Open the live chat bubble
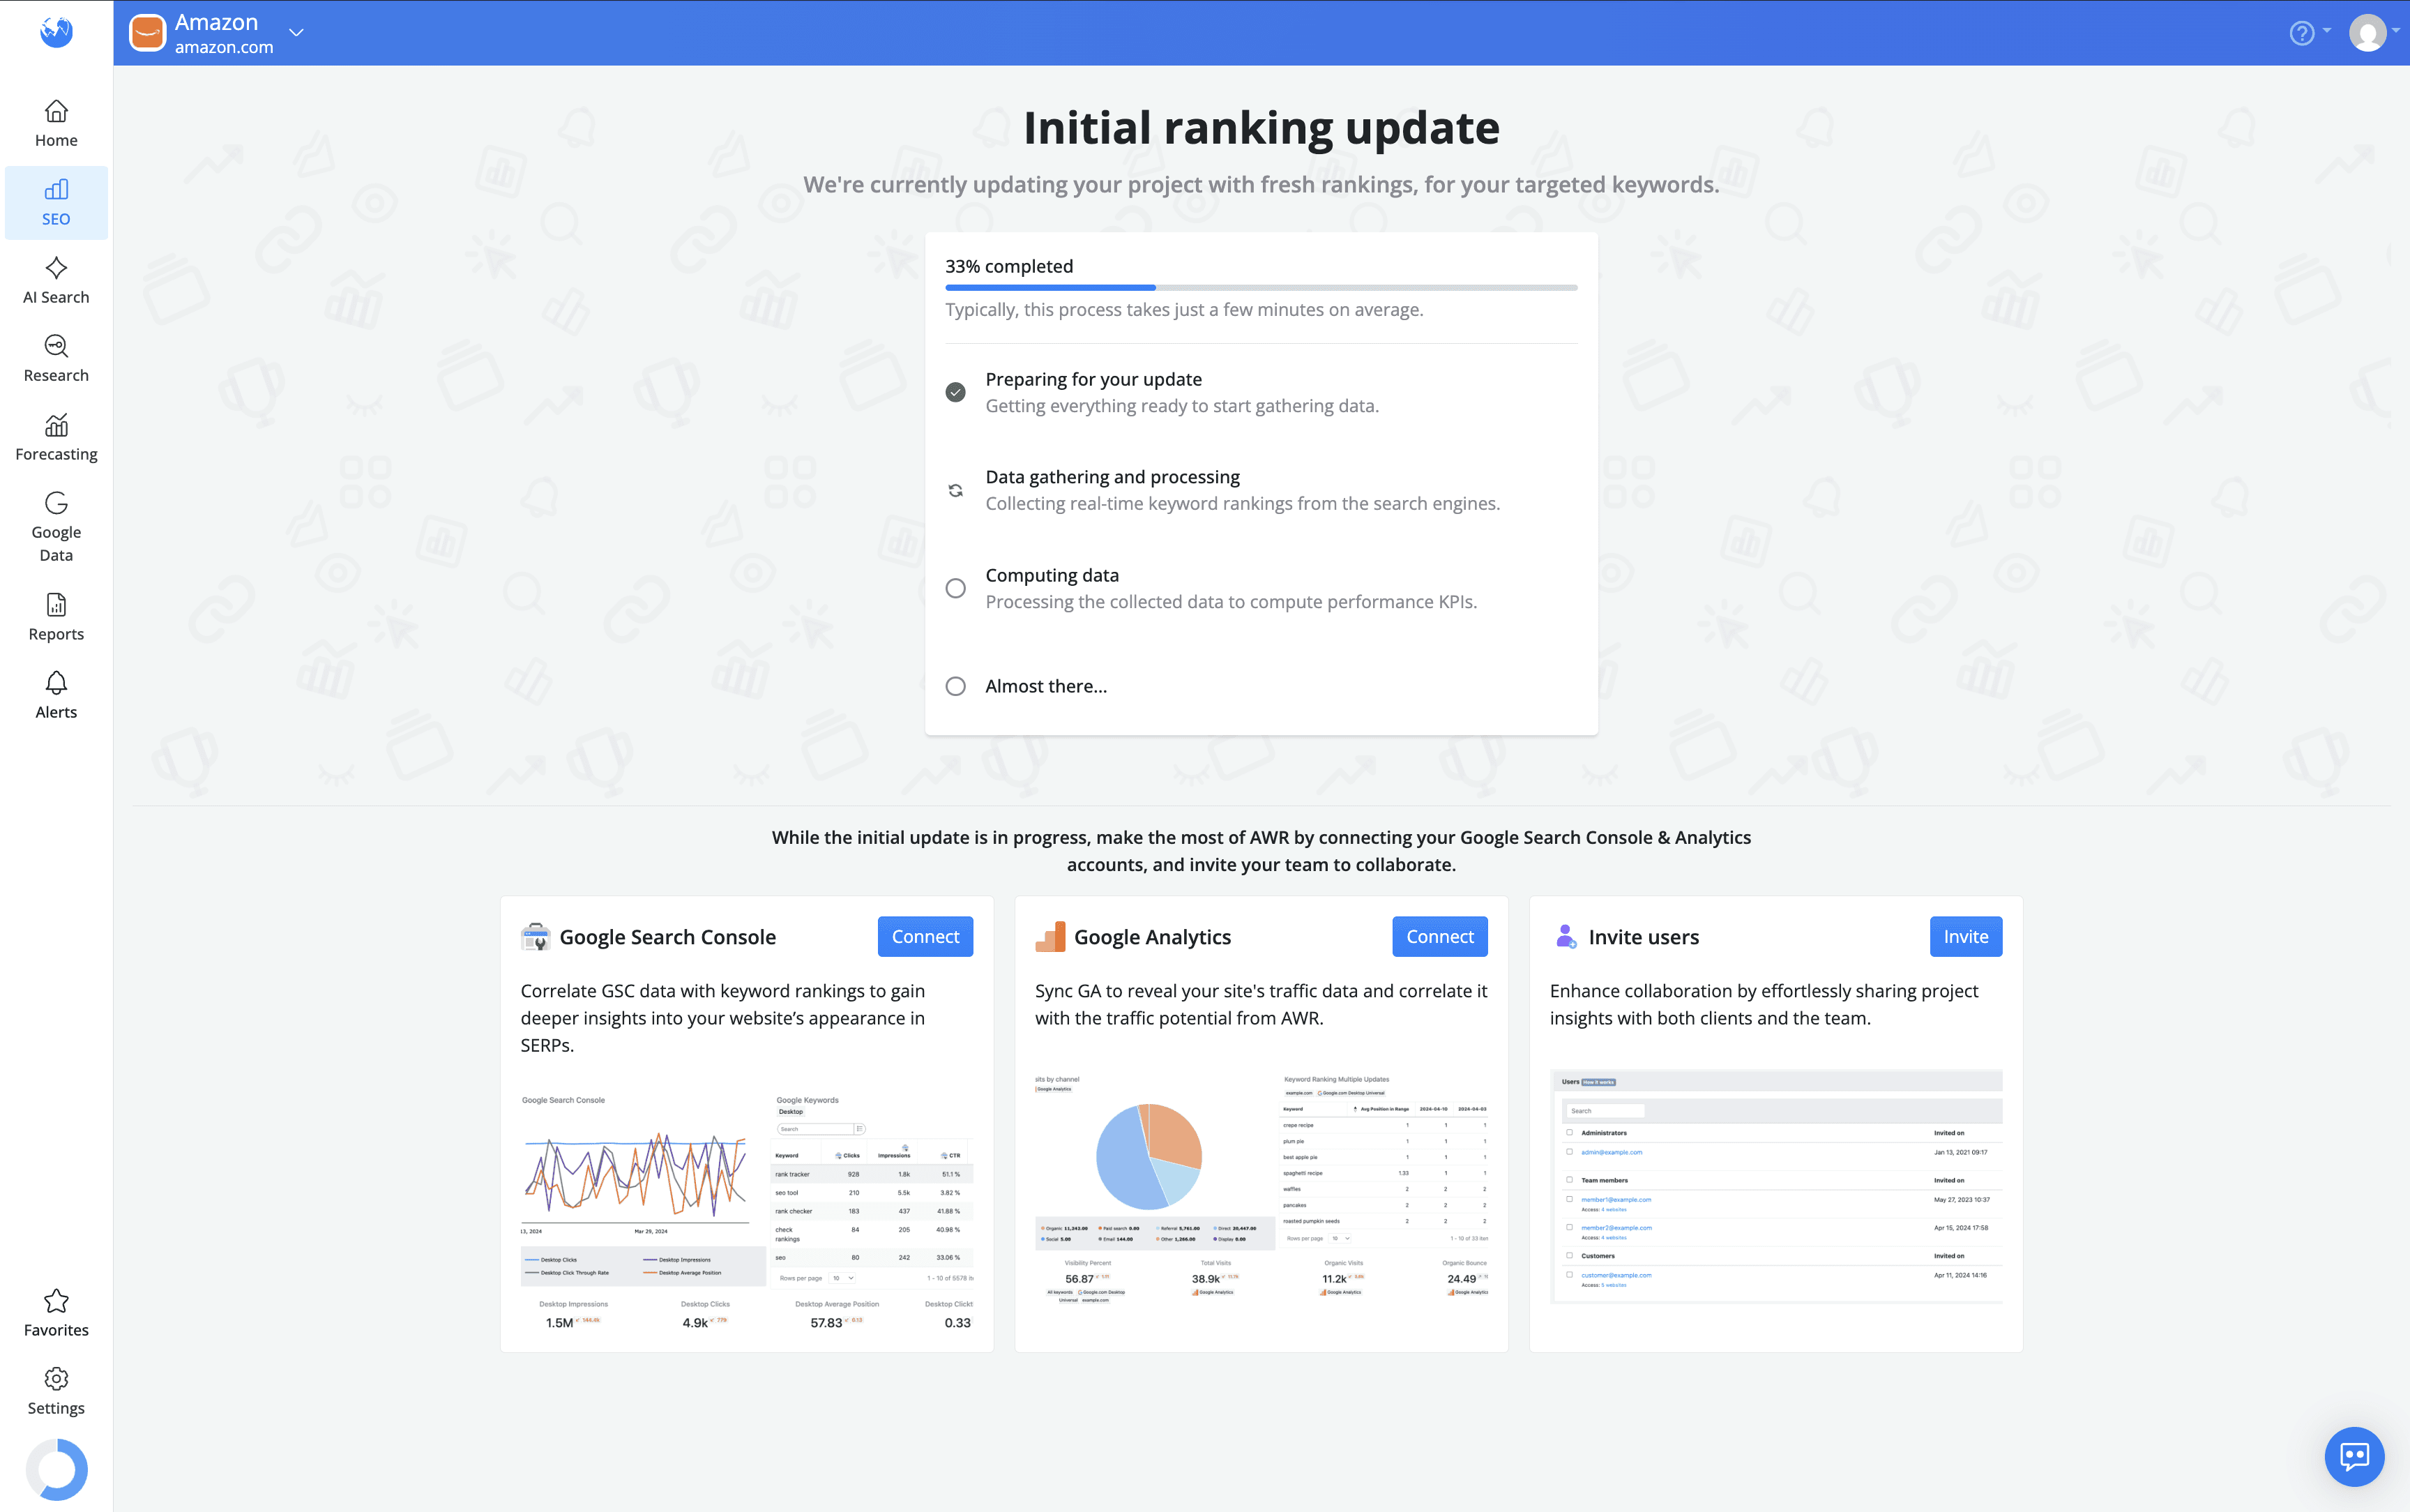The height and width of the screenshot is (1512, 2410). (2354, 1456)
